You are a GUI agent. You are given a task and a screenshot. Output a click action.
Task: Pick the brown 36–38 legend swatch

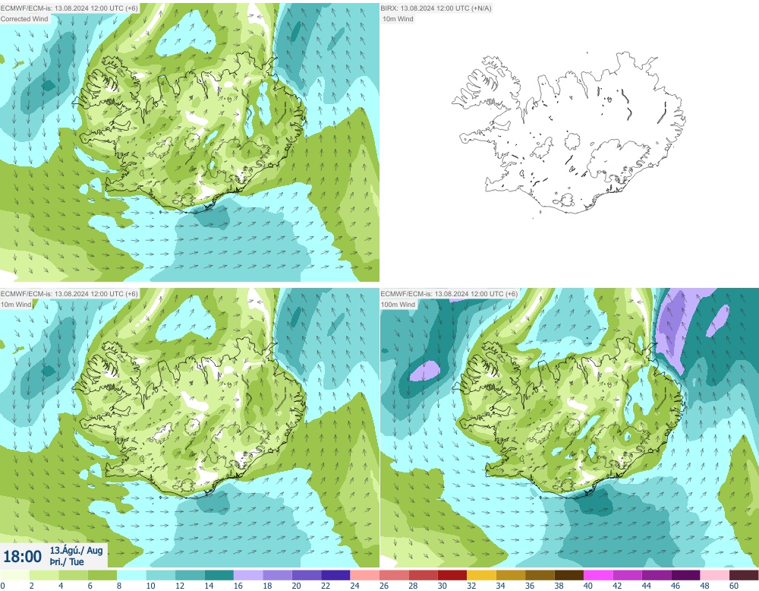(540, 575)
